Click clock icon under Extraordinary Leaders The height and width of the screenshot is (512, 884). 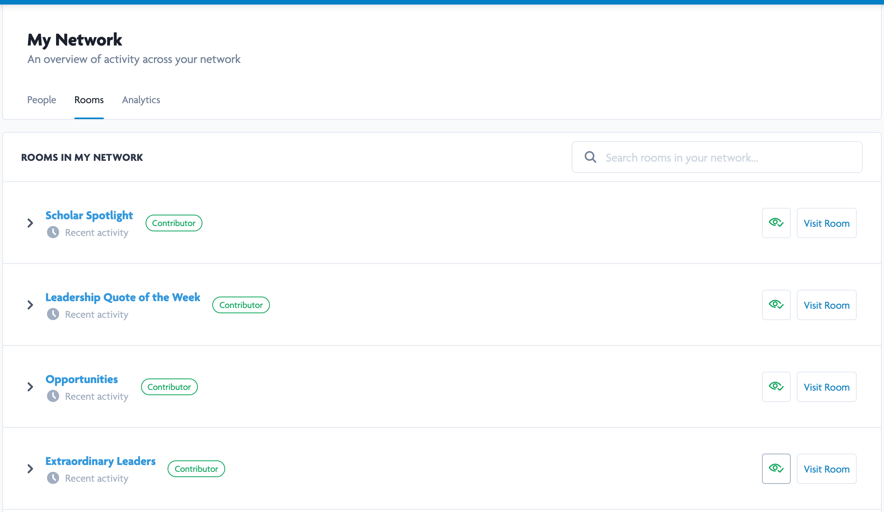pos(53,478)
